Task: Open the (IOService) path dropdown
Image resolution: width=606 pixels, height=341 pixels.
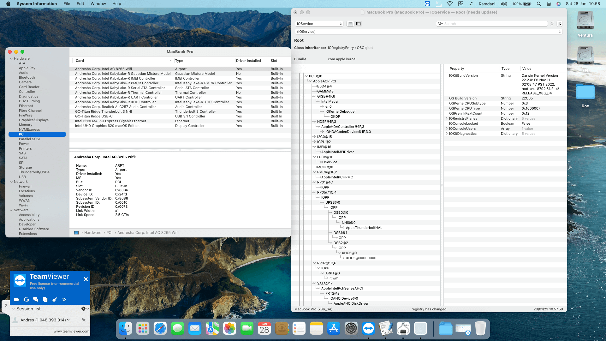Action: [428, 32]
